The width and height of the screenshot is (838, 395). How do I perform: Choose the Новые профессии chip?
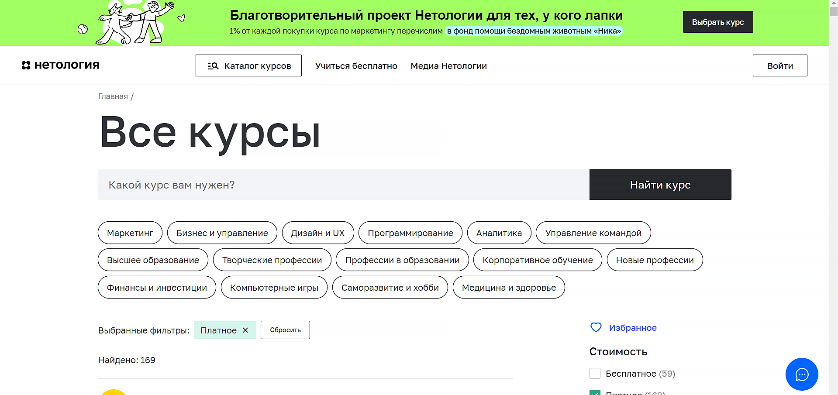pos(655,260)
